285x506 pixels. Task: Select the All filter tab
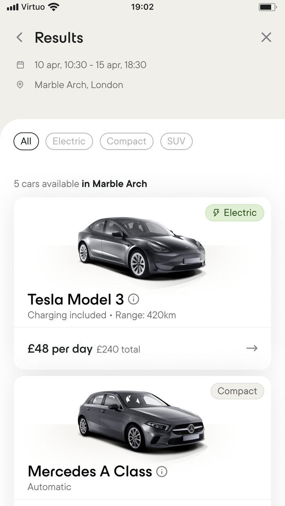click(26, 141)
